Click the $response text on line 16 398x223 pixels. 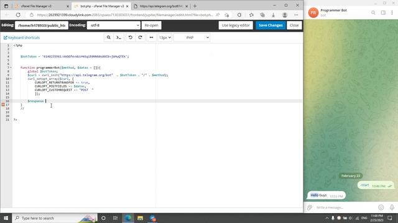pyautogui.click(x=35, y=101)
